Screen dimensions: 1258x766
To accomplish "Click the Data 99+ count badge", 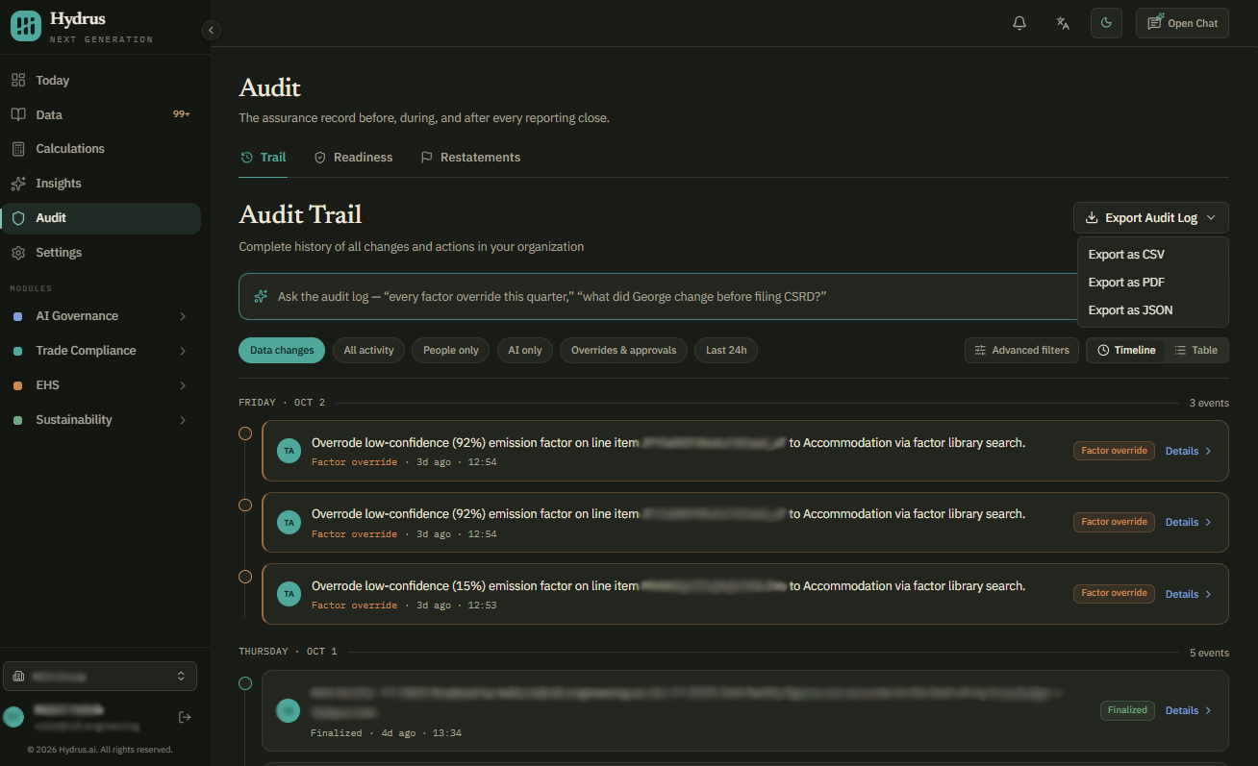I will [x=182, y=114].
